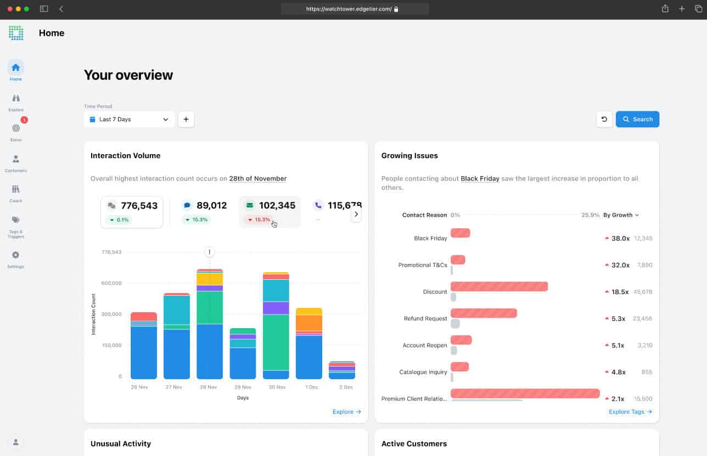This screenshot has height=456, width=707.
Task: Click the Black Friday underlined link
Action: click(x=480, y=179)
